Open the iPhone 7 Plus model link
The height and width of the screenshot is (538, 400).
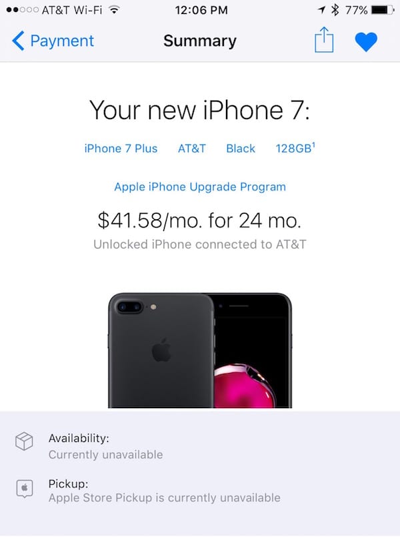tap(121, 148)
